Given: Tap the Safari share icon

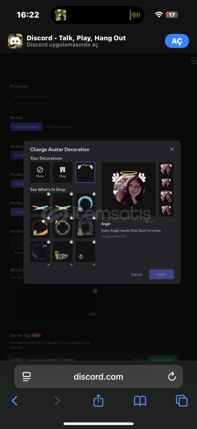Looking at the screenshot, I should pyautogui.click(x=98, y=400).
